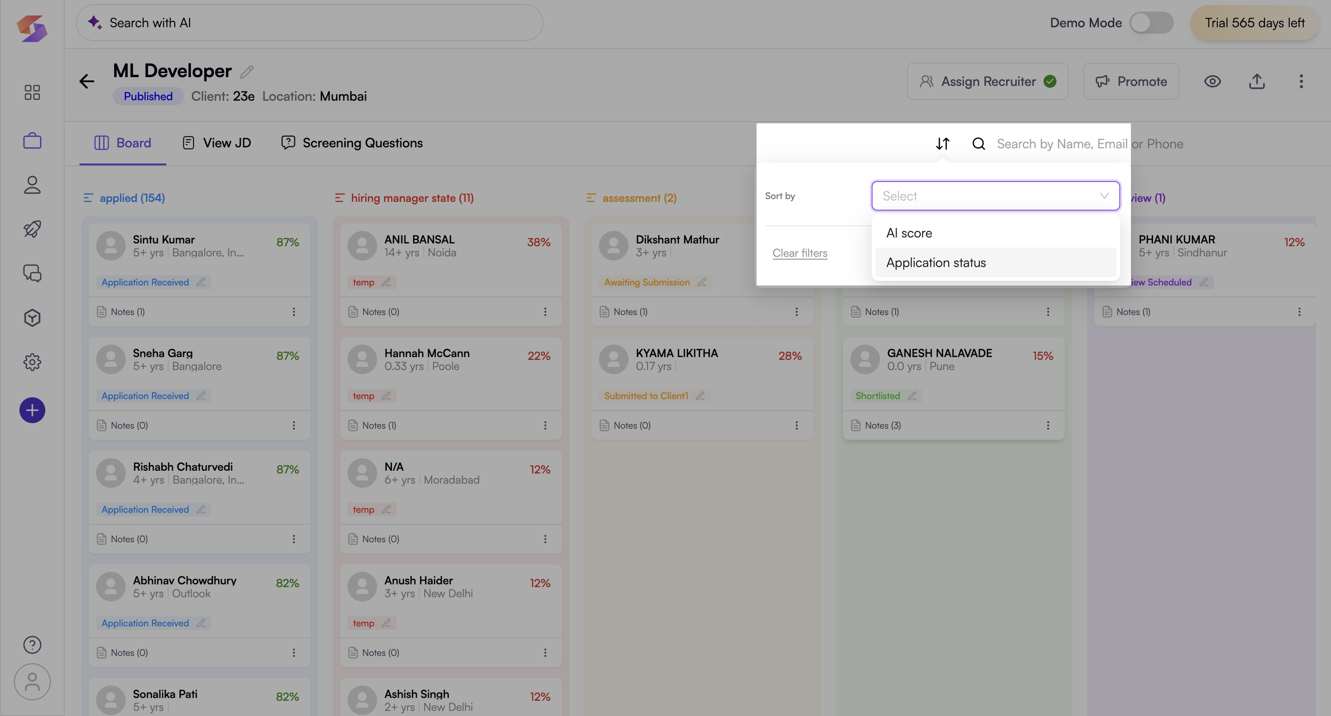Click Abhinav Chowdhury candidate name

[184, 580]
